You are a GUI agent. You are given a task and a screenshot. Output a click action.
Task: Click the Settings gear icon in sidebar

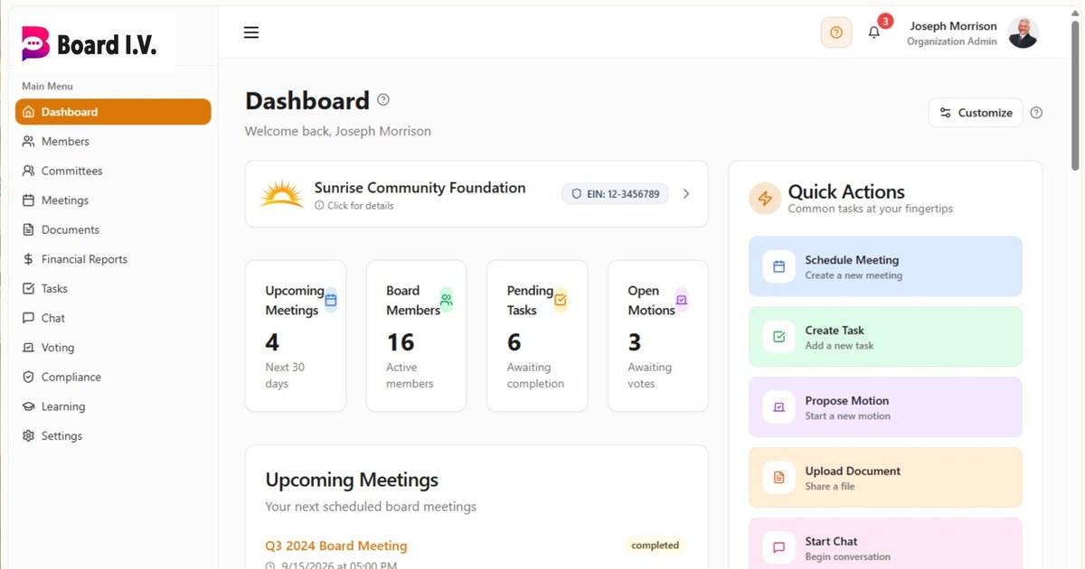[x=28, y=436]
